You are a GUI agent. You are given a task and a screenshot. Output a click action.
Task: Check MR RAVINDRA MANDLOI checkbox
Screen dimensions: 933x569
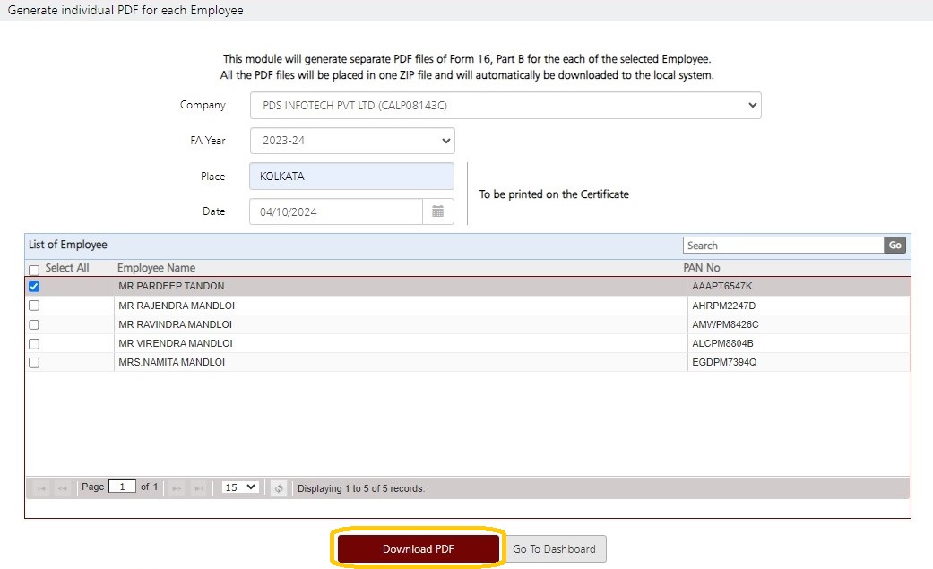tap(34, 325)
